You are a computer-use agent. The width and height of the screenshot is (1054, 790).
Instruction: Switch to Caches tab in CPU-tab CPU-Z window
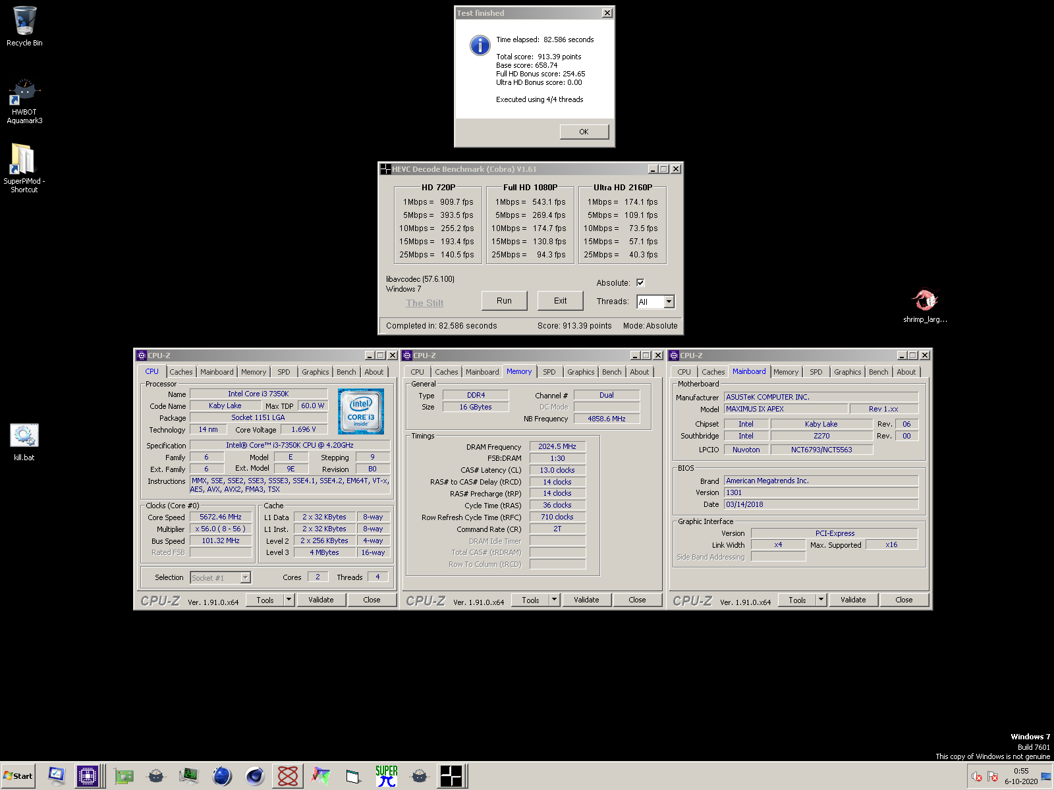tap(181, 372)
